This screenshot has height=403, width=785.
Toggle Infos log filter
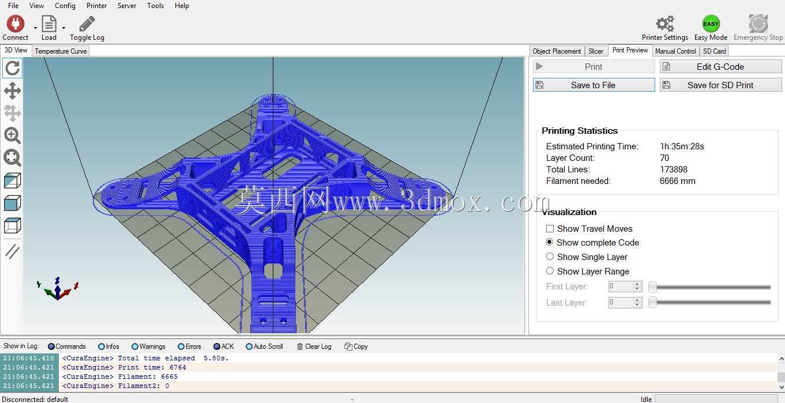(108, 346)
